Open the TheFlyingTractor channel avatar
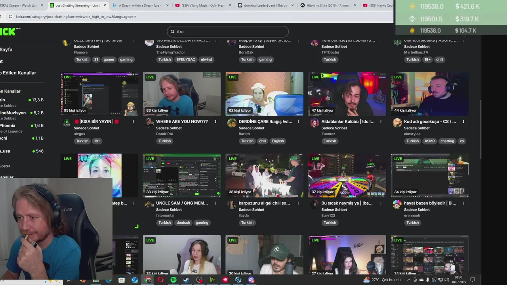 149,42
